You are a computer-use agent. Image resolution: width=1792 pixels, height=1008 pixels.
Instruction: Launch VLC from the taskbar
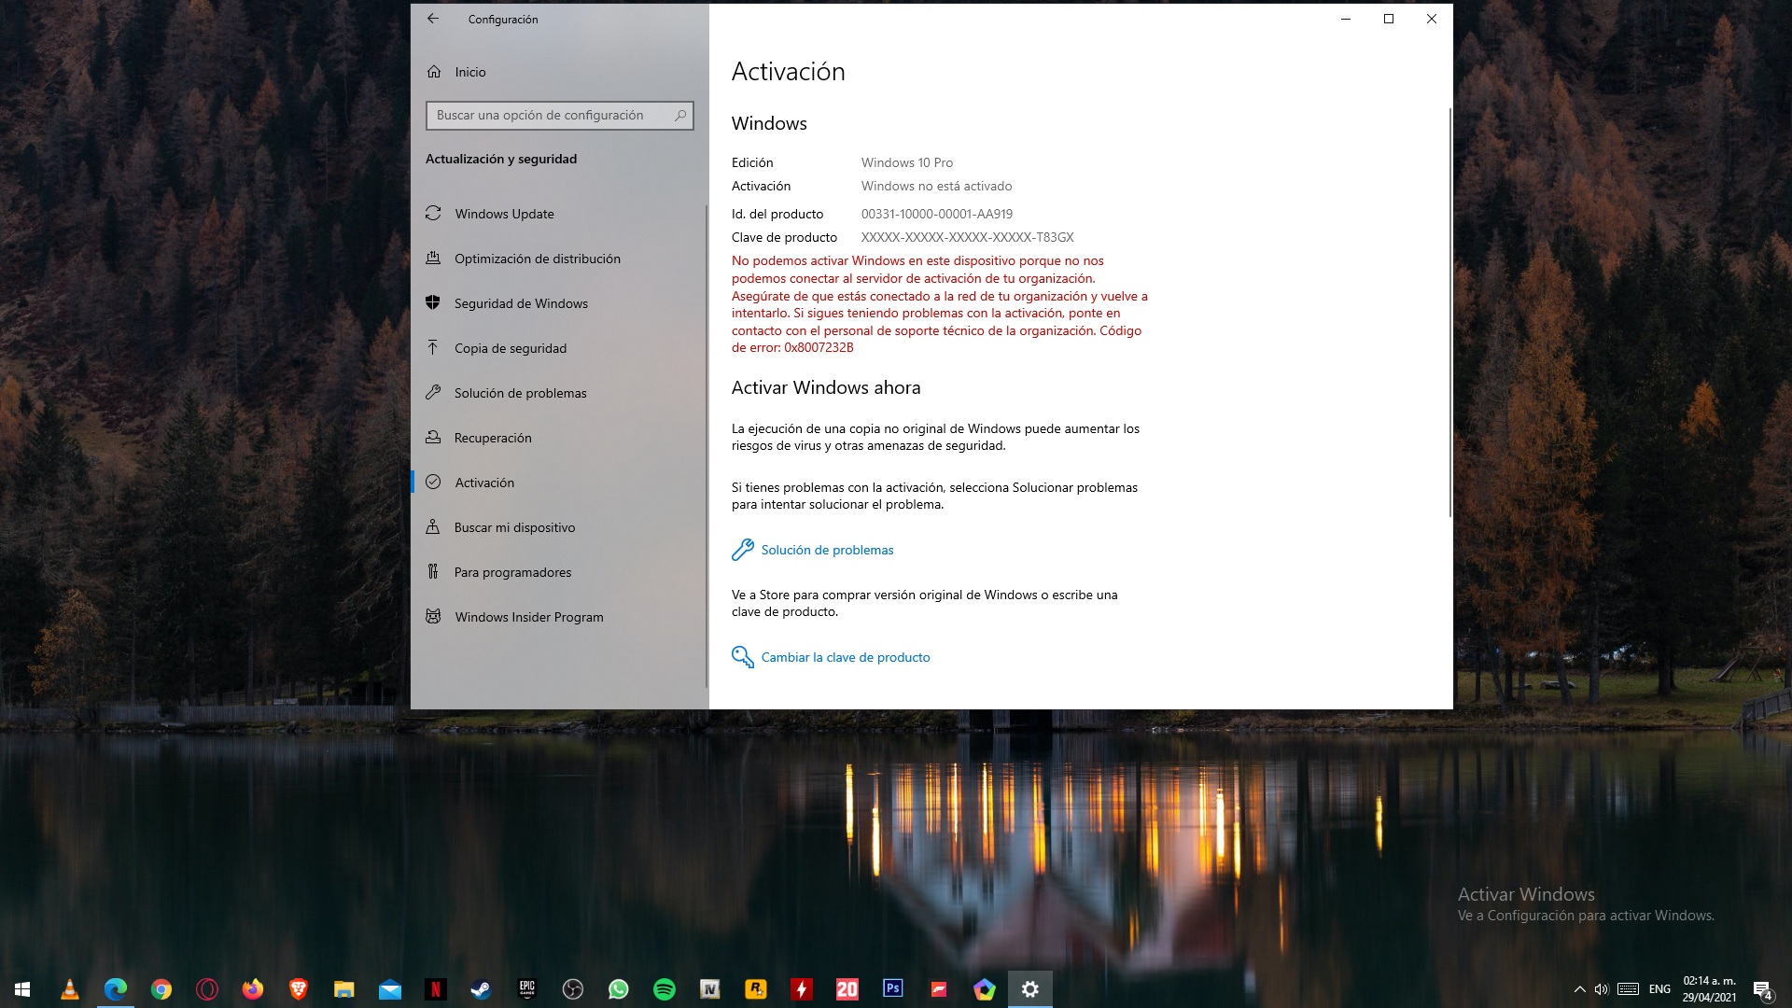[x=69, y=989]
